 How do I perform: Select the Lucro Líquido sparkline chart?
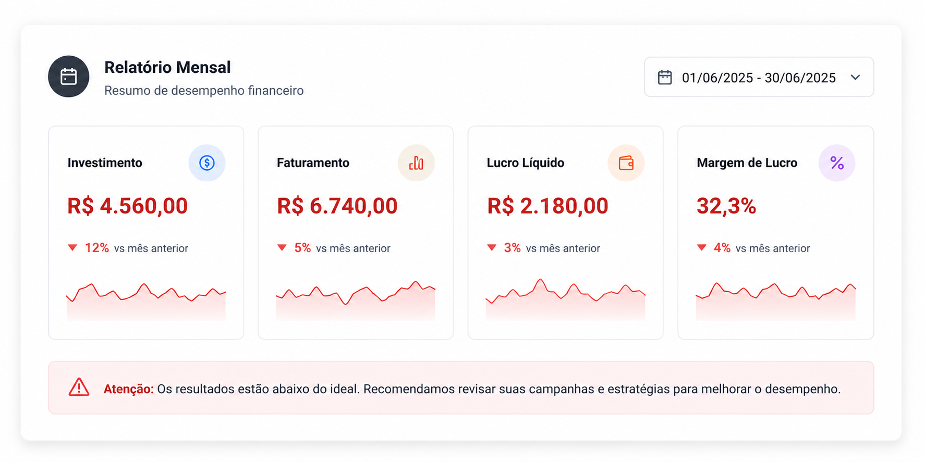[566, 299]
